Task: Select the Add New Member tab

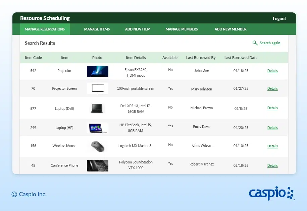Action: click(231, 29)
